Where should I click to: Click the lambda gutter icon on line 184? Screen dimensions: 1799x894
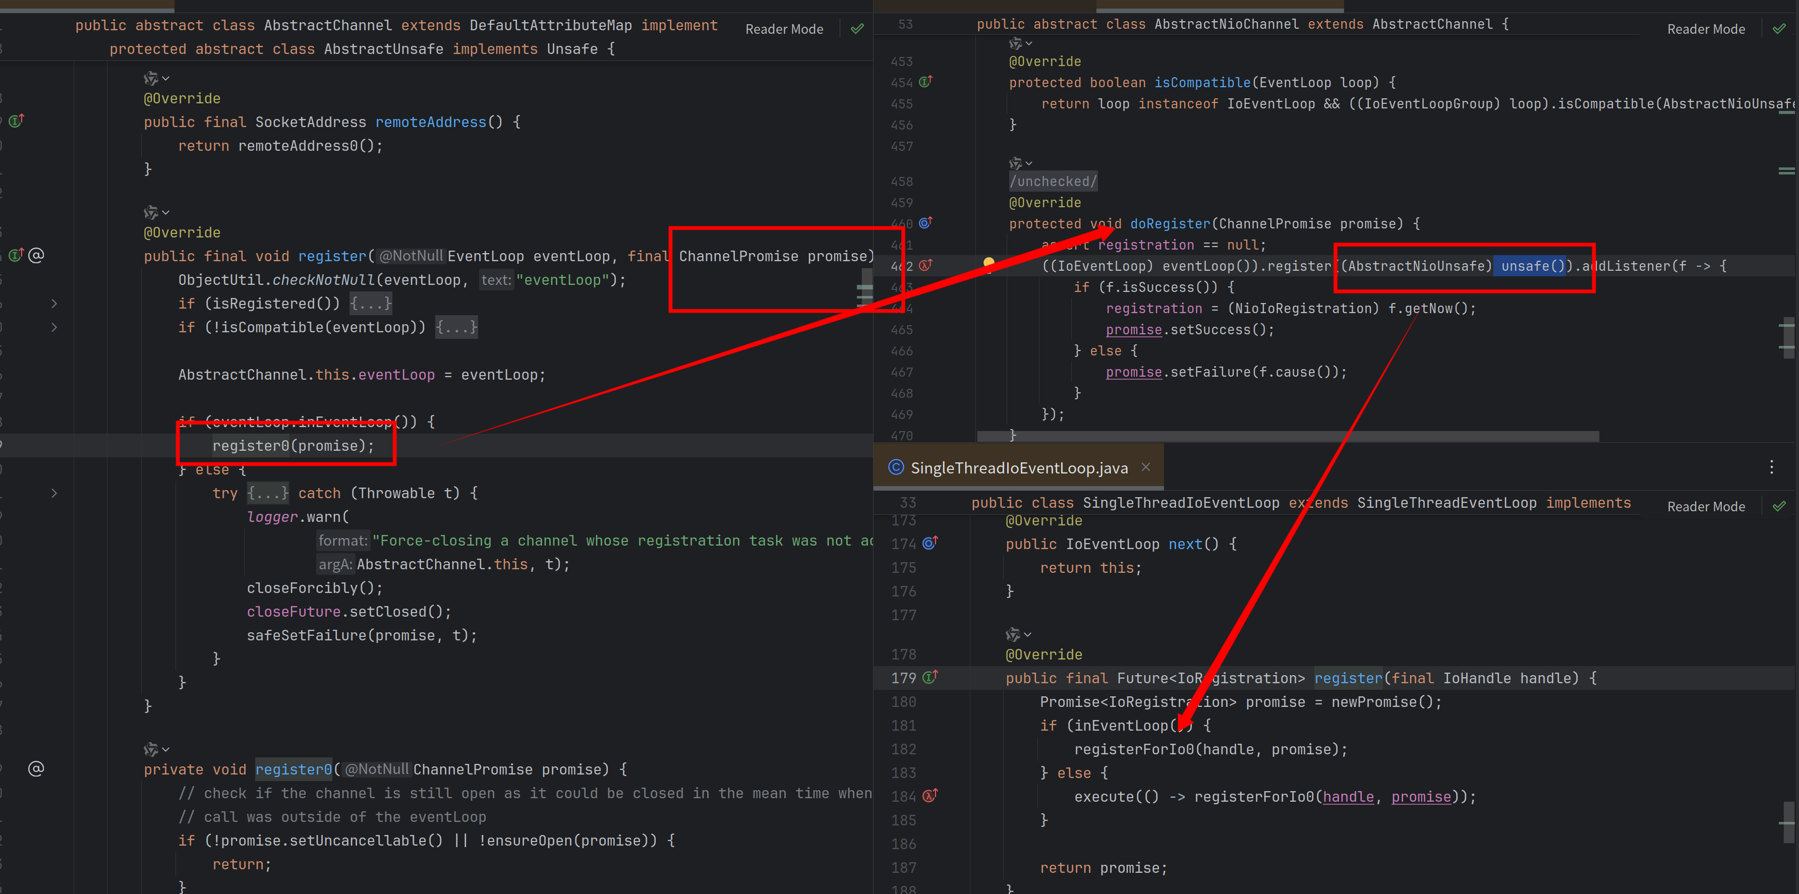(x=930, y=796)
